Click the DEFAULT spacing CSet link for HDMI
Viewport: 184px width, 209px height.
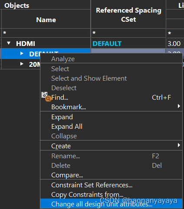(x=107, y=43)
